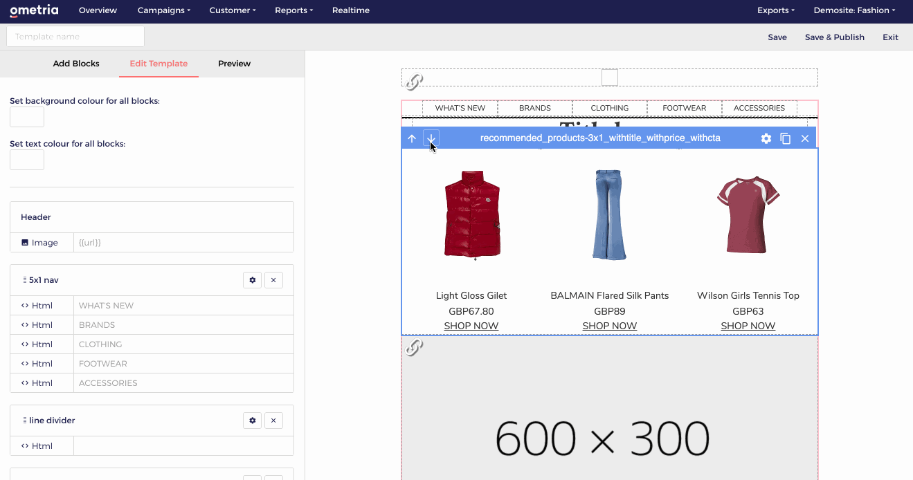Pick text colour for all blocks swatch
Screen dimensions: 913x480
pyautogui.click(x=27, y=160)
